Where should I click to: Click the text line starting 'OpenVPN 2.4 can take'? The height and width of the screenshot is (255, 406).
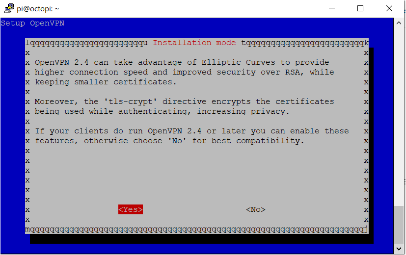click(182, 62)
